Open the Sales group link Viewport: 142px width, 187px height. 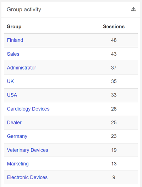[x=13, y=54]
